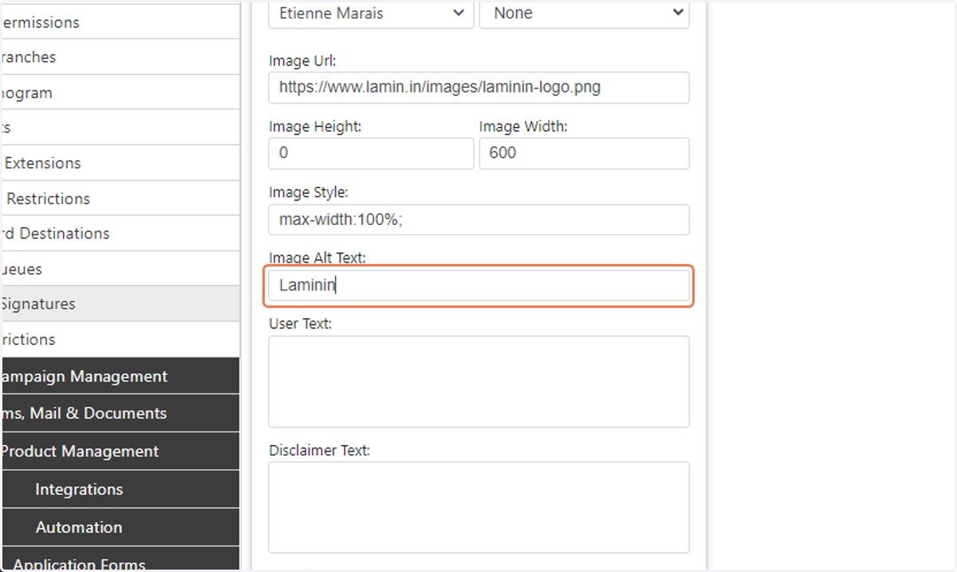Expand the Mail & Documents section
The width and height of the screenshot is (957, 572).
(x=120, y=413)
